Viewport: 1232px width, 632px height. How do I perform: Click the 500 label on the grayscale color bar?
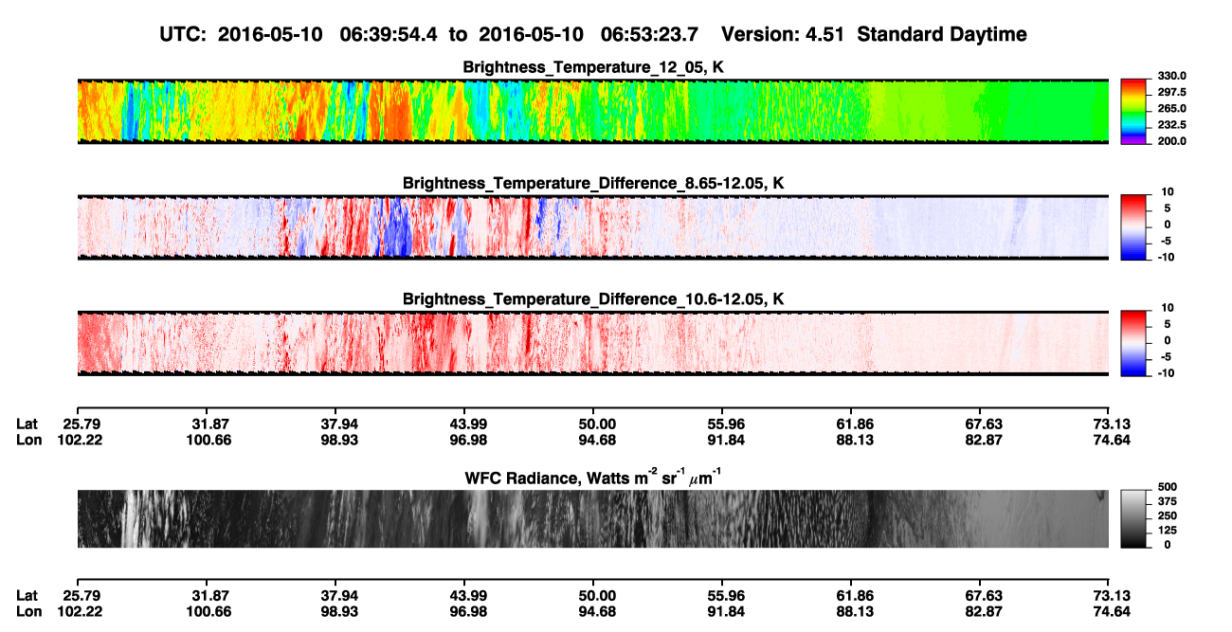pos(1167,487)
